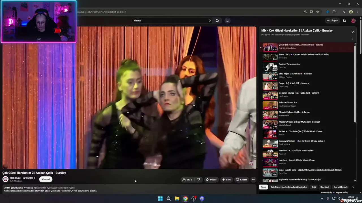Open Chrome media controls icon
362x203 pixels.
[x=344, y=12]
